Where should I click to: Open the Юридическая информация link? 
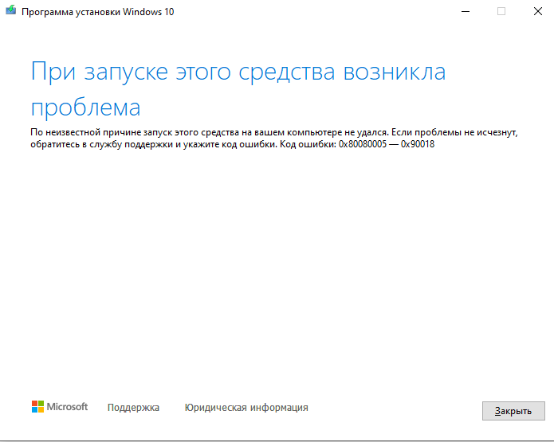point(246,408)
